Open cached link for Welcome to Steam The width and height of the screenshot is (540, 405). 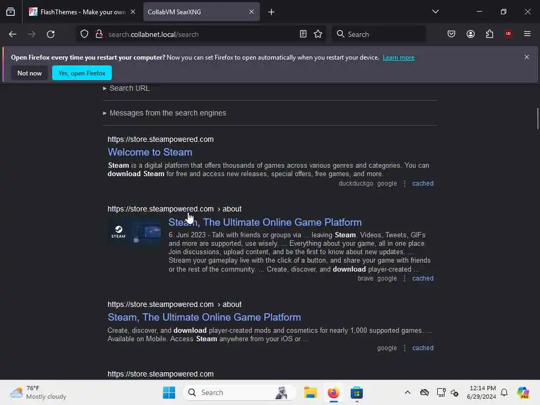click(x=423, y=184)
